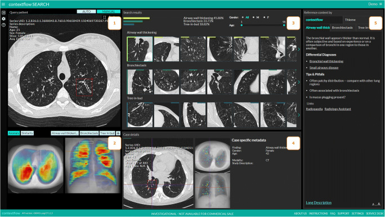
Task: Switch to MANUAL selection mode
Action: [109, 11]
